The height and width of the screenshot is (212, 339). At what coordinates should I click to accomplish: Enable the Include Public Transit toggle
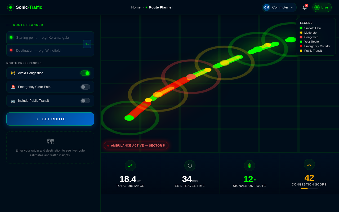pyautogui.click(x=85, y=100)
